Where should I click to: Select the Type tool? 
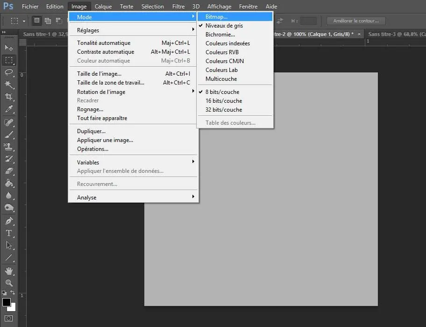9,233
